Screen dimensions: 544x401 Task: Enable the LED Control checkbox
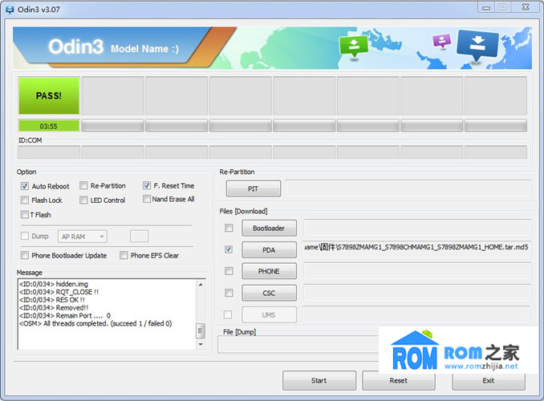pyautogui.click(x=83, y=200)
